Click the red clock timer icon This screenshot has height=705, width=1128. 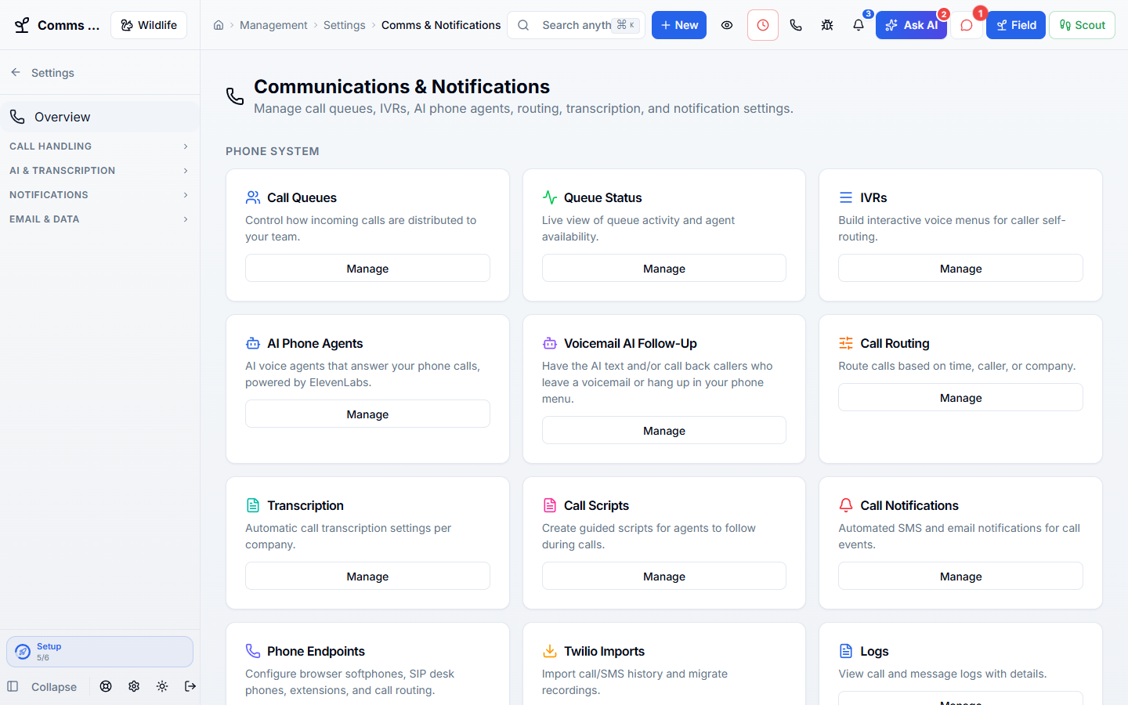click(x=763, y=25)
